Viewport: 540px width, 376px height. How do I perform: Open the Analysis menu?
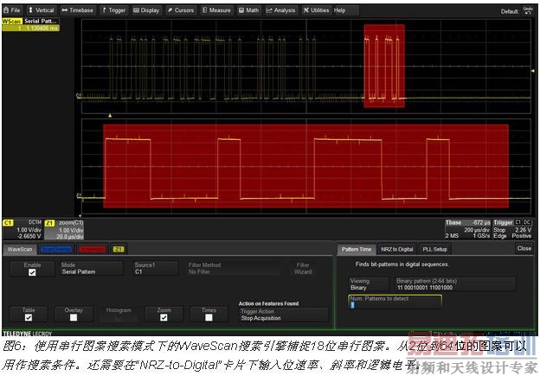click(280, 10)
